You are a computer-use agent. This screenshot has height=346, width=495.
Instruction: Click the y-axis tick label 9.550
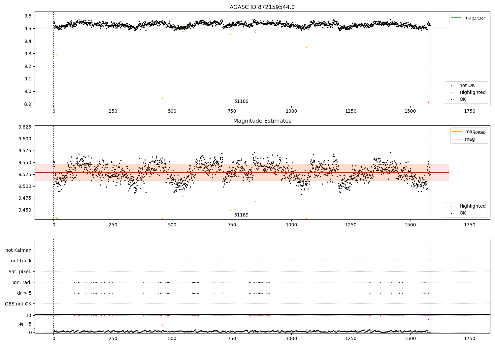click(x=25, y=162)
